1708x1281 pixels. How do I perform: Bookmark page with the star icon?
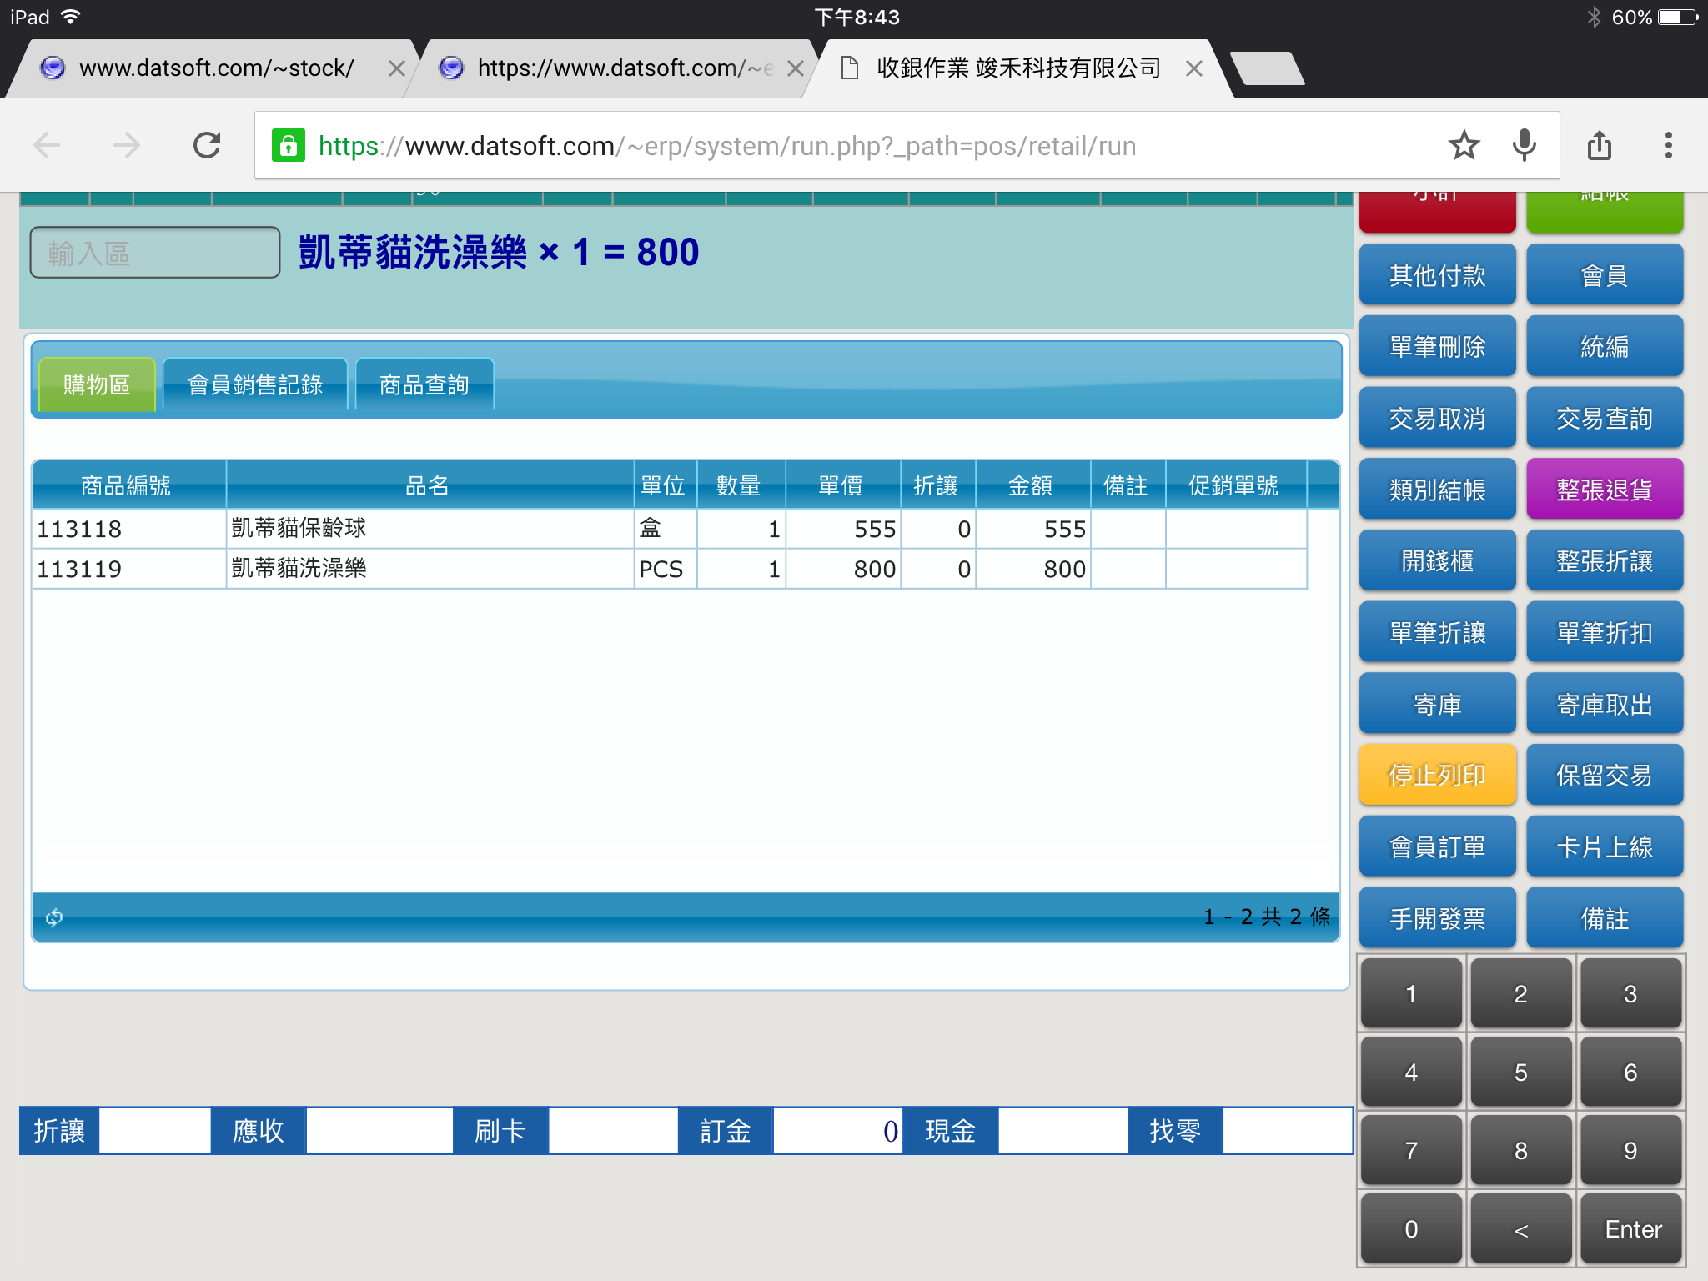1464,146
